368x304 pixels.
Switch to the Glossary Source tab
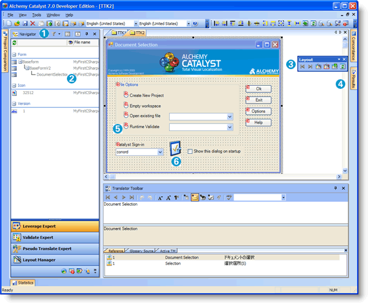pyautogui.click(x=141, y=251)
